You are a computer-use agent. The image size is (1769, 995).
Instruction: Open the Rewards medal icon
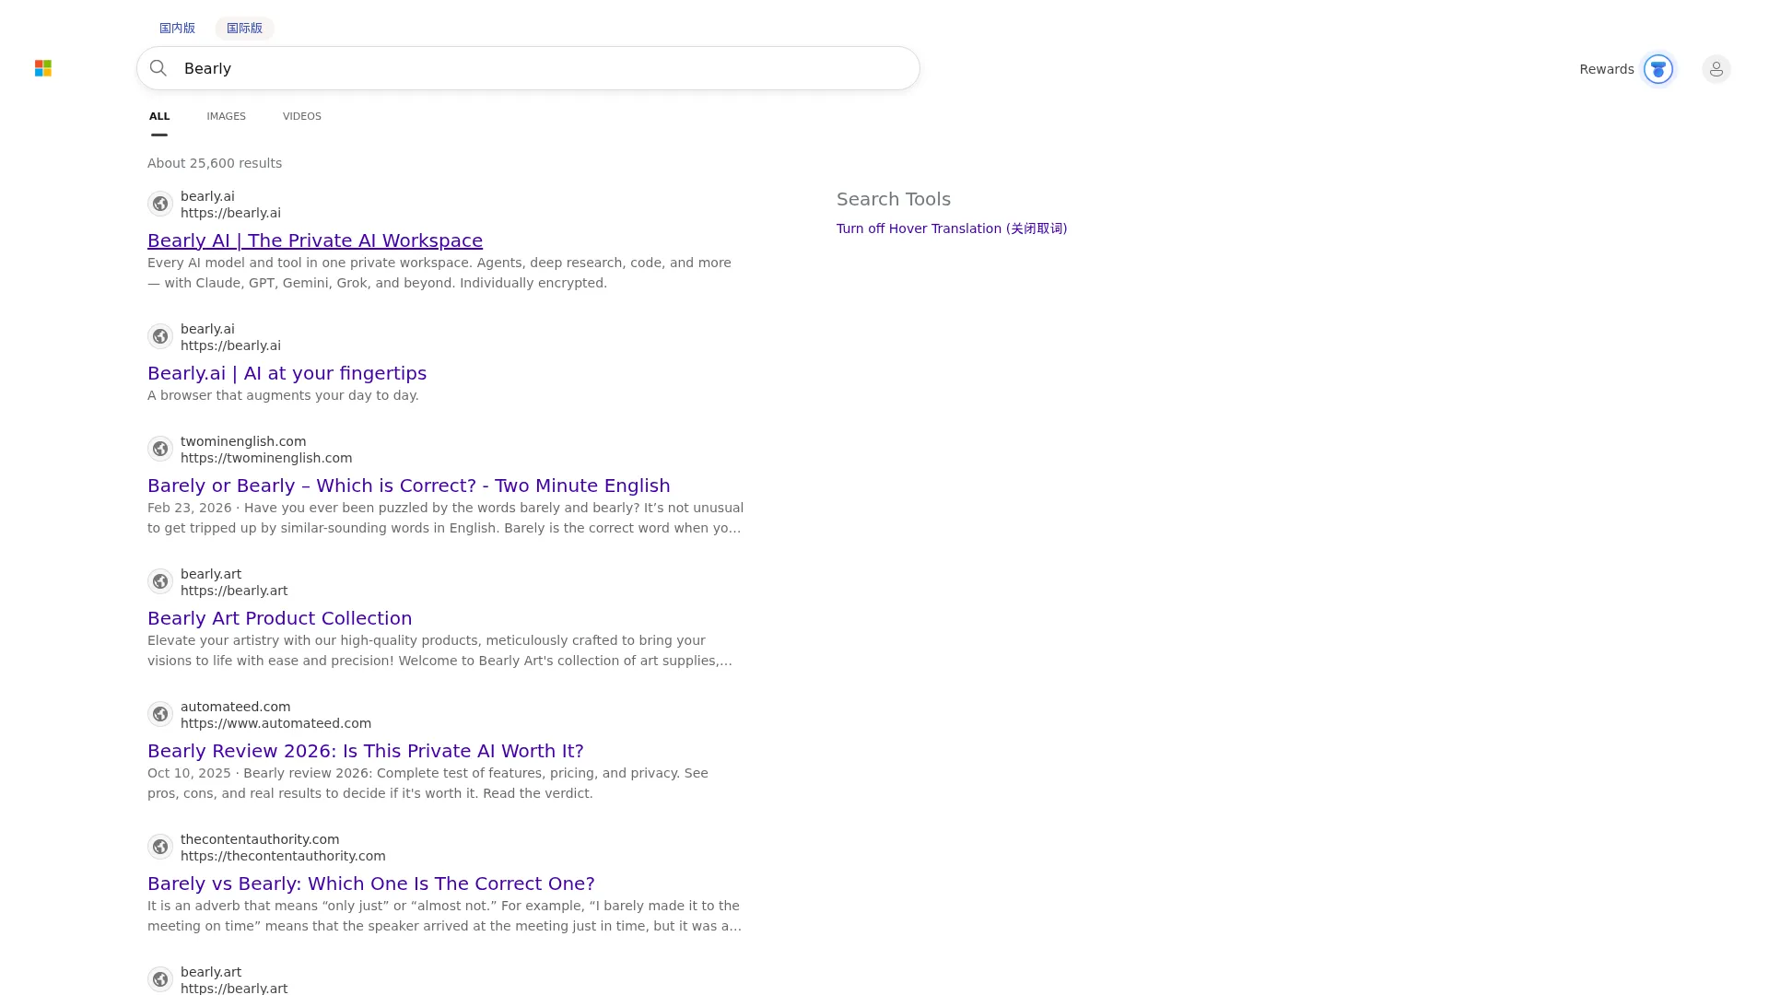pos(1658,69)
